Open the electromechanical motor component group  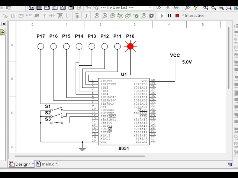52,16
